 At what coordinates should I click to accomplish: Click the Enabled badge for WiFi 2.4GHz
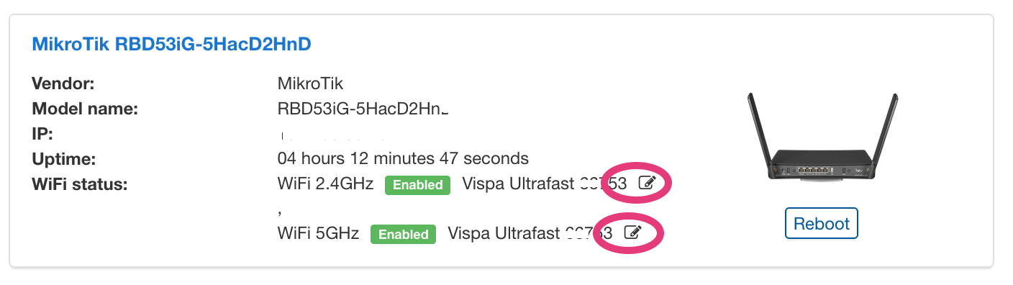417,185
